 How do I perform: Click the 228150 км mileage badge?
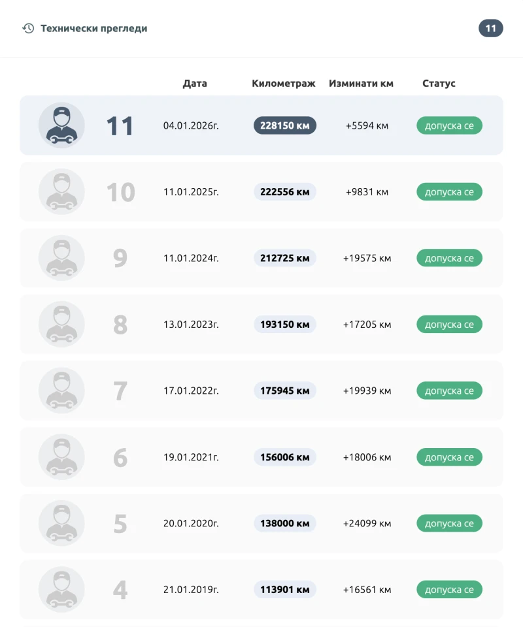pyautogui.click(x=285, y=125)
